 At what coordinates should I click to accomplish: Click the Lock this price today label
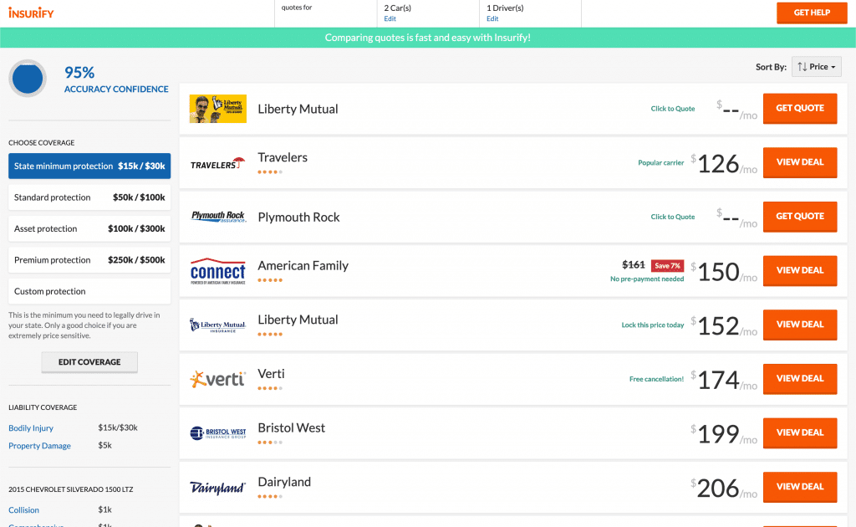(652, 325)
